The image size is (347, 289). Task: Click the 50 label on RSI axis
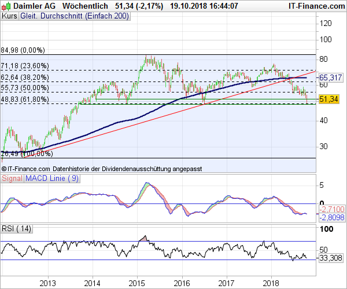click(323, 250)
